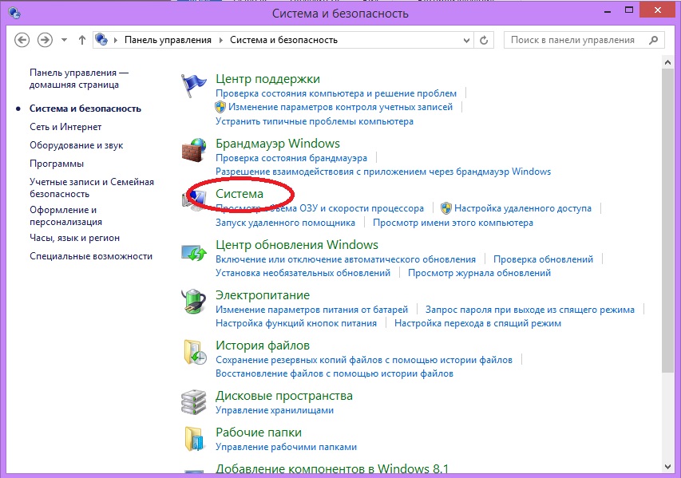This screenshot has height=478, width=681.
Task: Open the Электропитание heading
Action: (263, 295)
